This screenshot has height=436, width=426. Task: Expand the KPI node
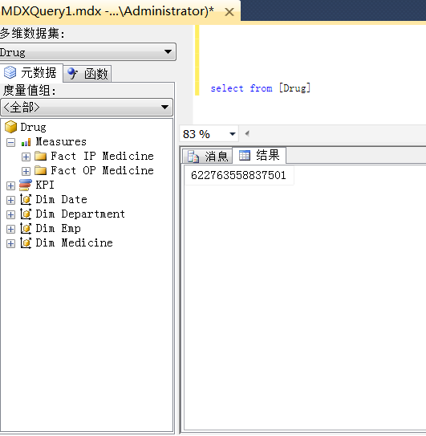[x=11, y=185]
